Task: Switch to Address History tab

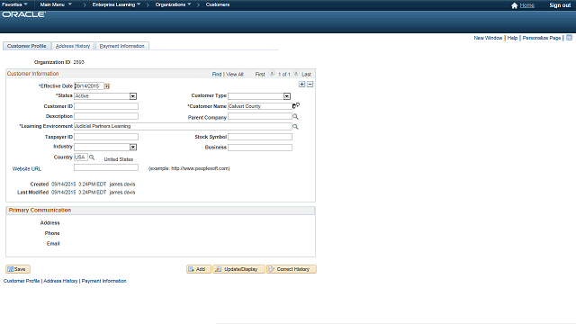Action: 73,46
